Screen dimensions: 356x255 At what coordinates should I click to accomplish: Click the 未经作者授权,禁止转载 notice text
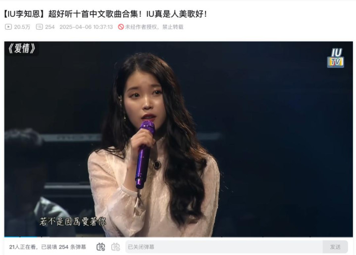pyautogui.click(x=154, y=27)
